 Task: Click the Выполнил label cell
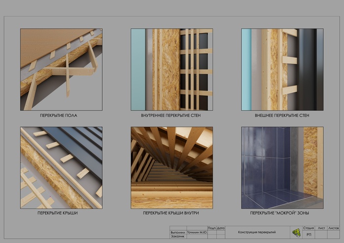coord(177,232)
